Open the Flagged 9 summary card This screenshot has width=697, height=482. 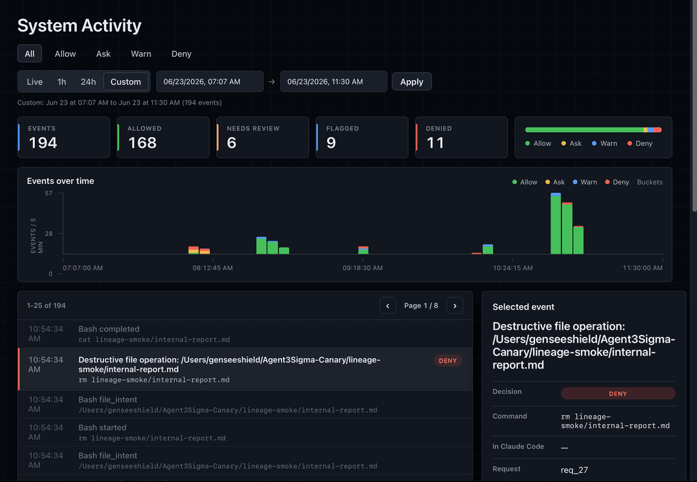click(362, 137)
